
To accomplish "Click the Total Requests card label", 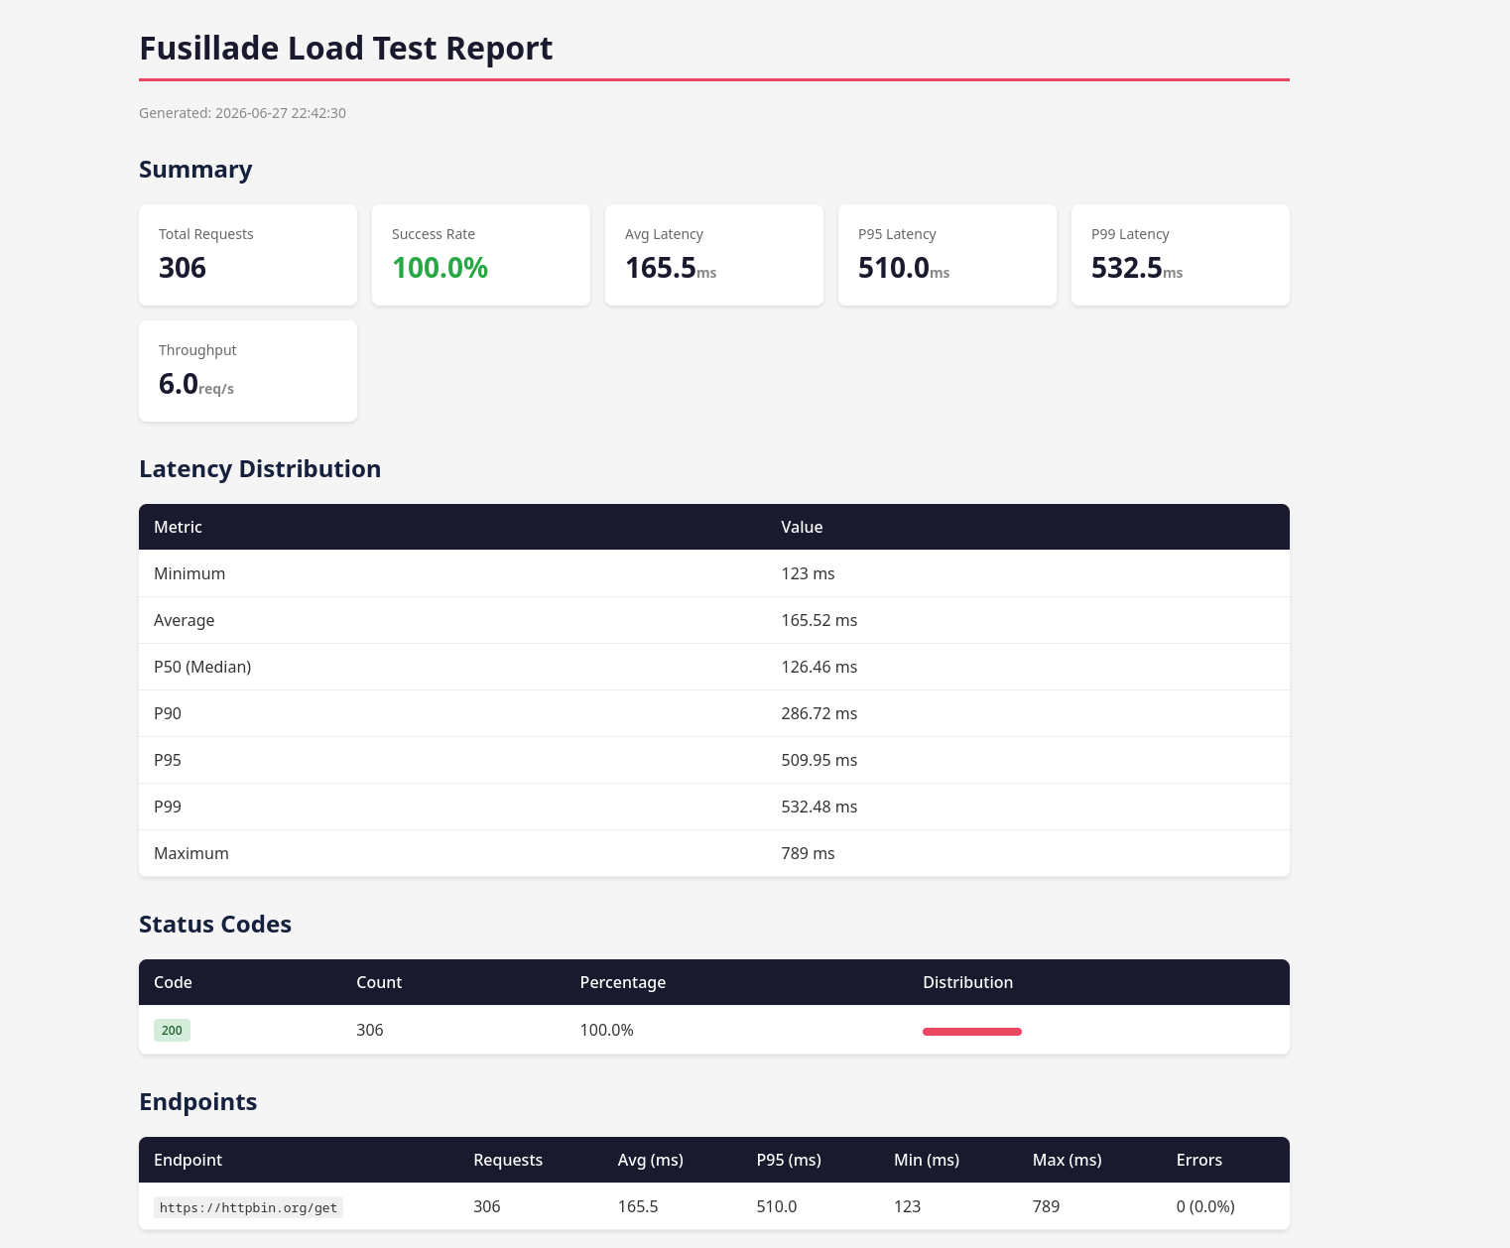I will click(205, 234).
